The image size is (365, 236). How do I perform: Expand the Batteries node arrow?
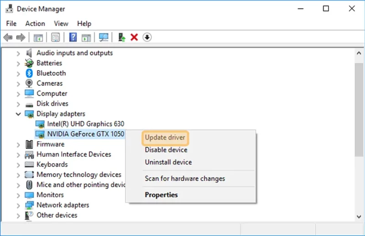18,63
